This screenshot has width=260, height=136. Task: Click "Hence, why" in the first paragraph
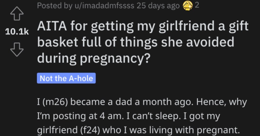tap(222, 102)
